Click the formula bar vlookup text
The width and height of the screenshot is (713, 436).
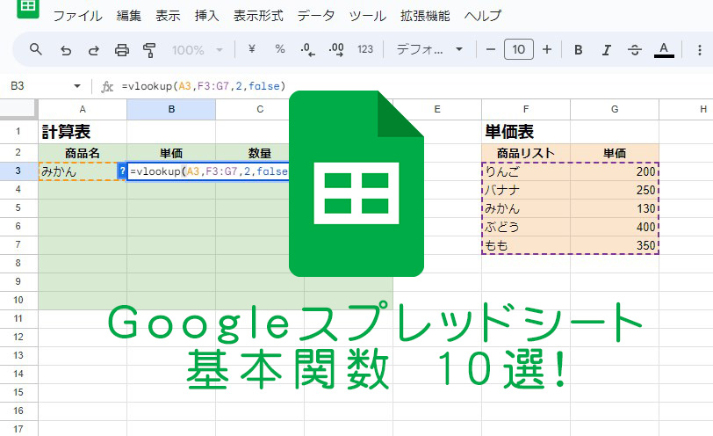click(x=203, y=86)
